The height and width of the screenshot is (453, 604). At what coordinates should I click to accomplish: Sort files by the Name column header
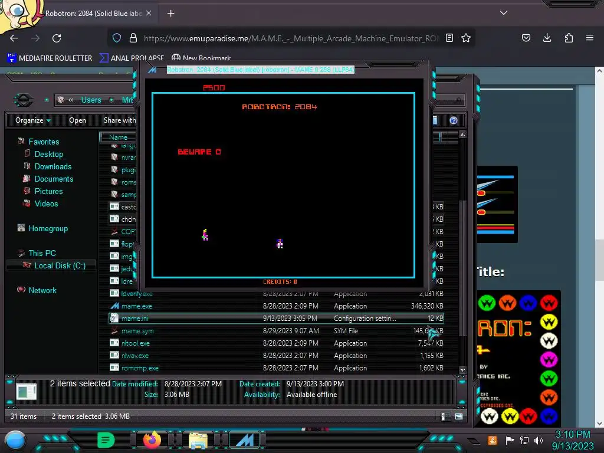118,137
